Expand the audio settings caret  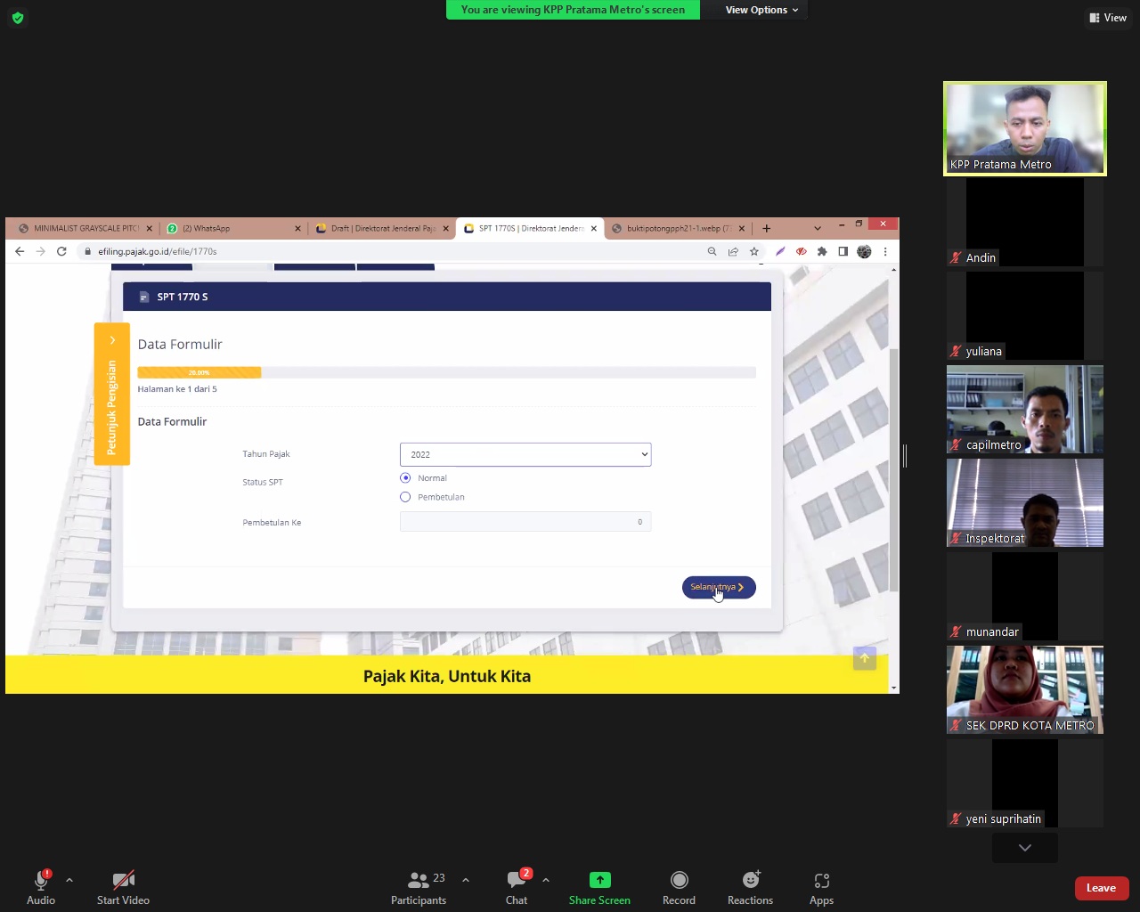69,880
